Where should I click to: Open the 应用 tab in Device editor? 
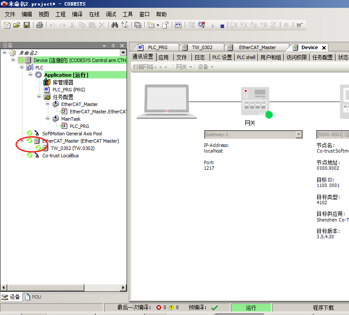(164, 57)
